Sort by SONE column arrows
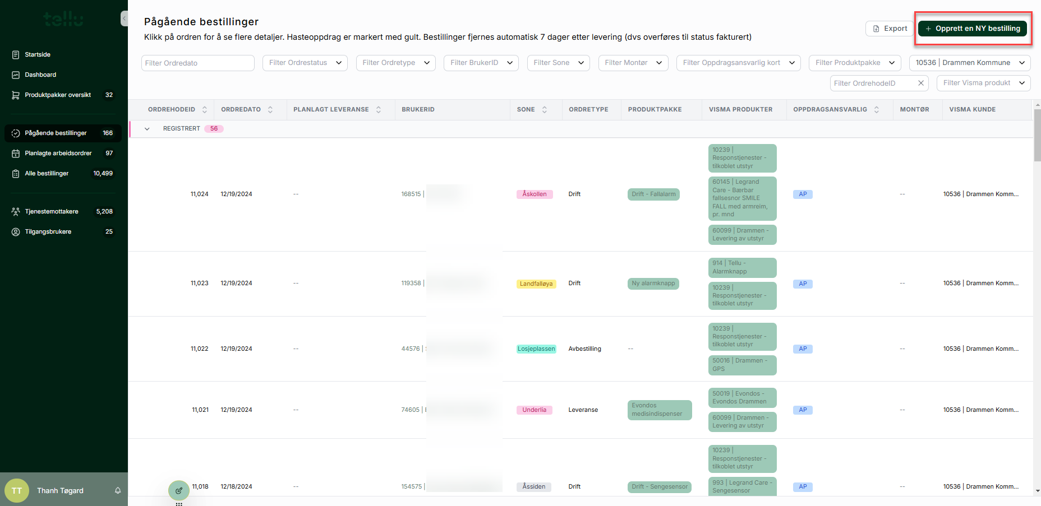 [545, 110]
